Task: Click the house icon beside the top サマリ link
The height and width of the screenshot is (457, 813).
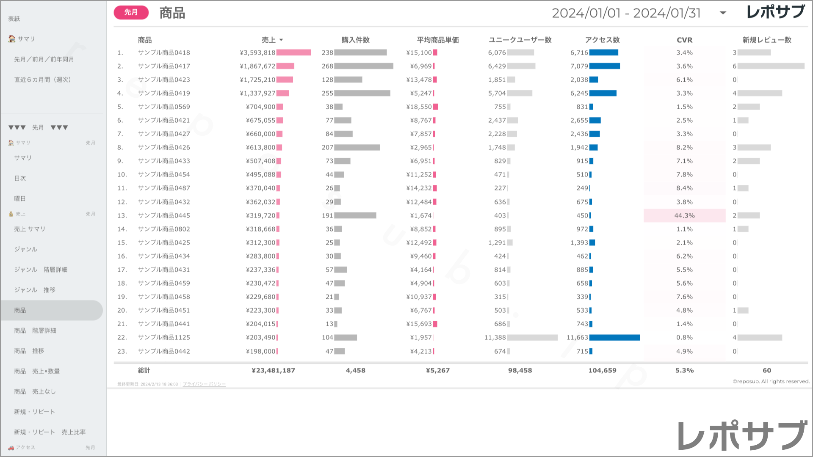Action: tap(12, 39)
